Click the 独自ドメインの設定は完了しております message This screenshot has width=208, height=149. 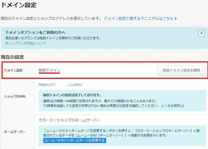click(72, 95)
